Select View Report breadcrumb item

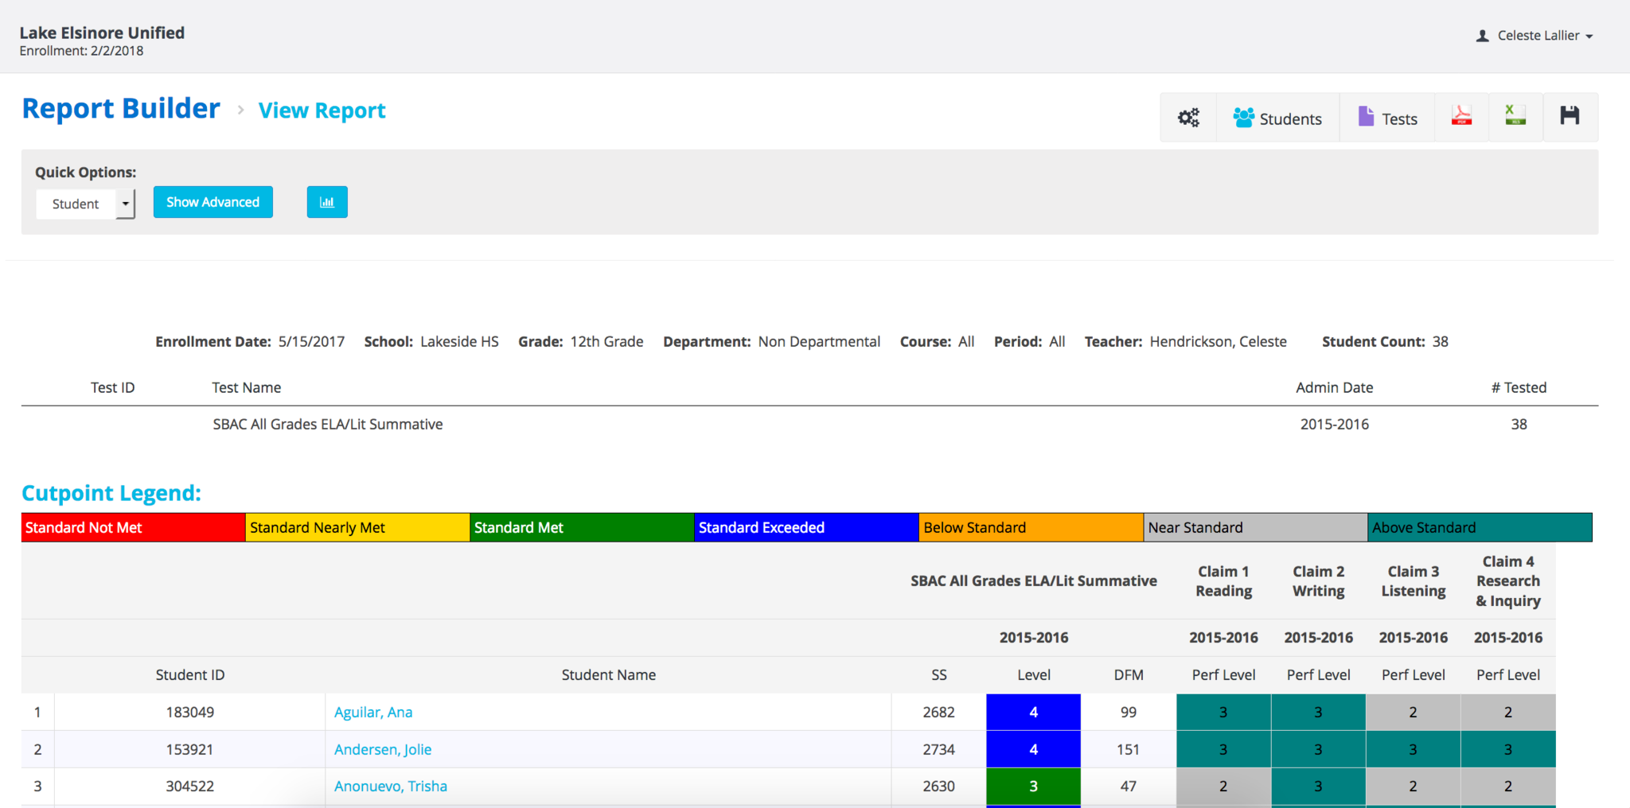pyautogui.click(x=322, y=111)
